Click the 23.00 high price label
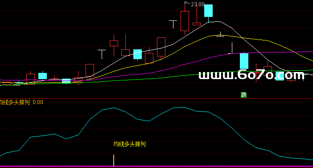Viewport: 313px width, 168px height. tap(198, 4)
